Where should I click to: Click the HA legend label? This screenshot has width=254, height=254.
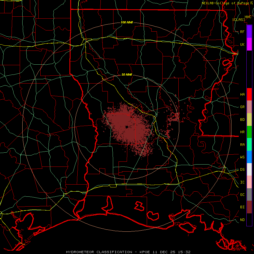[242, 94]
